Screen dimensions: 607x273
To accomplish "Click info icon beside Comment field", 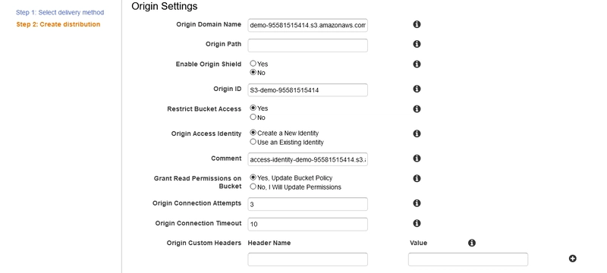I will (x=417, y=158).
